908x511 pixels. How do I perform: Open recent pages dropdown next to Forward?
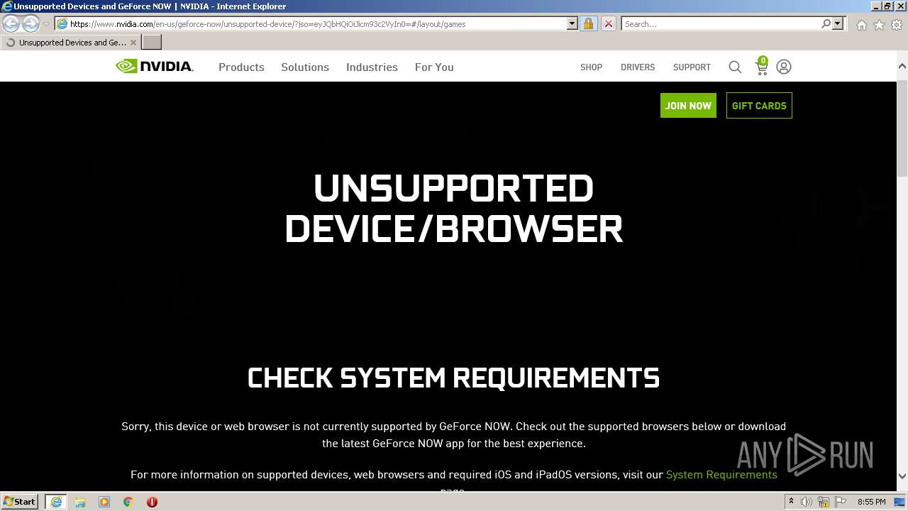coord(46,24)
